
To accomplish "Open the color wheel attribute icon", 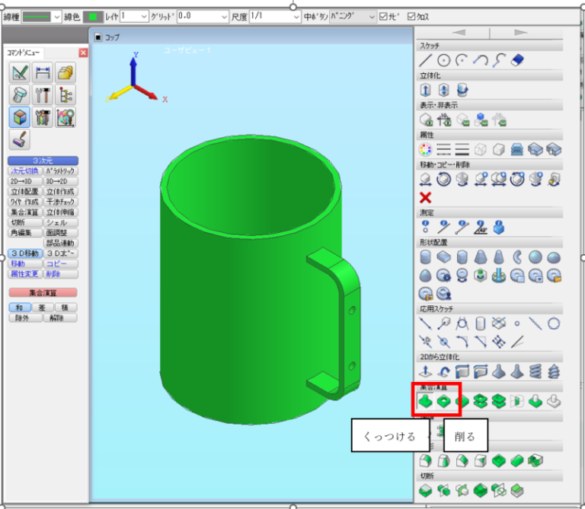I will [x=426, y=148].
